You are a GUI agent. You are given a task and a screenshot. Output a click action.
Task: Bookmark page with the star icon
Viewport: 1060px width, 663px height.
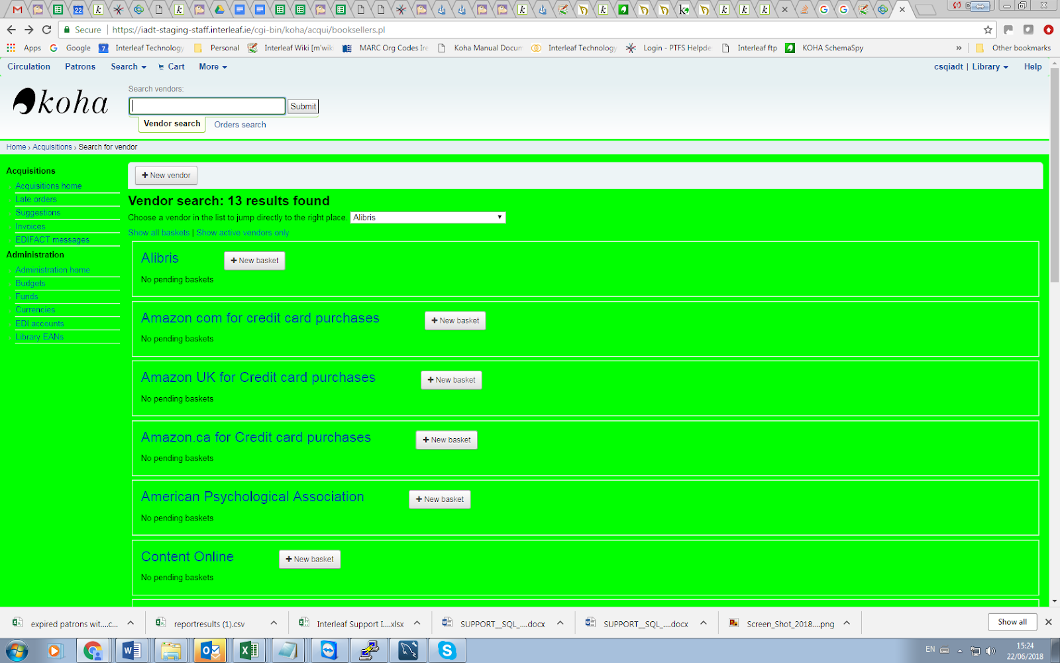point(988,30)
